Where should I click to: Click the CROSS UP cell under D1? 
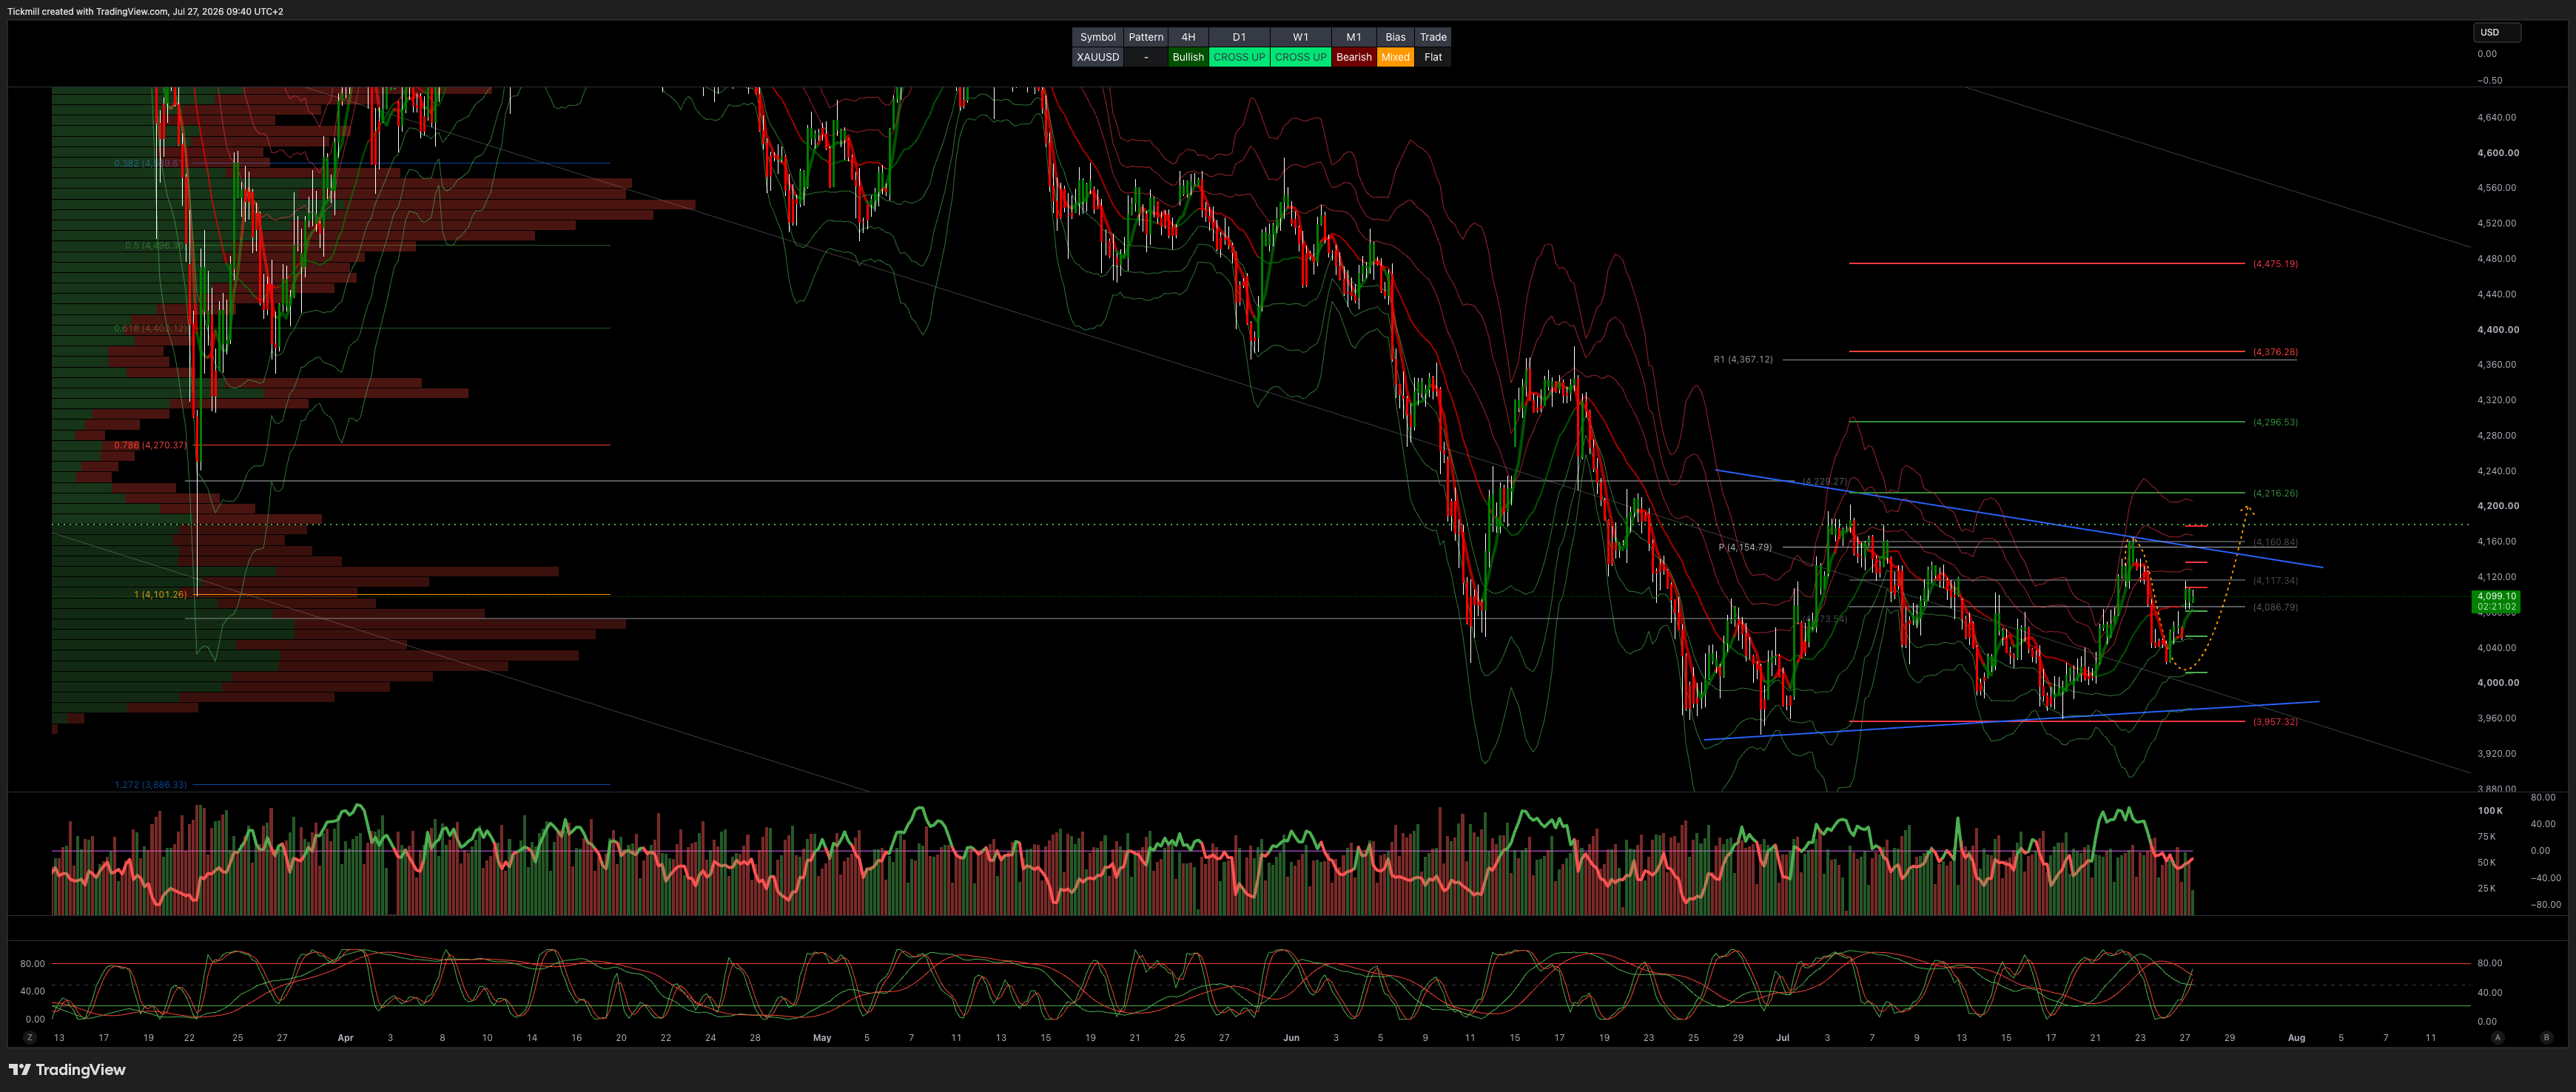tap(1239, 57)
